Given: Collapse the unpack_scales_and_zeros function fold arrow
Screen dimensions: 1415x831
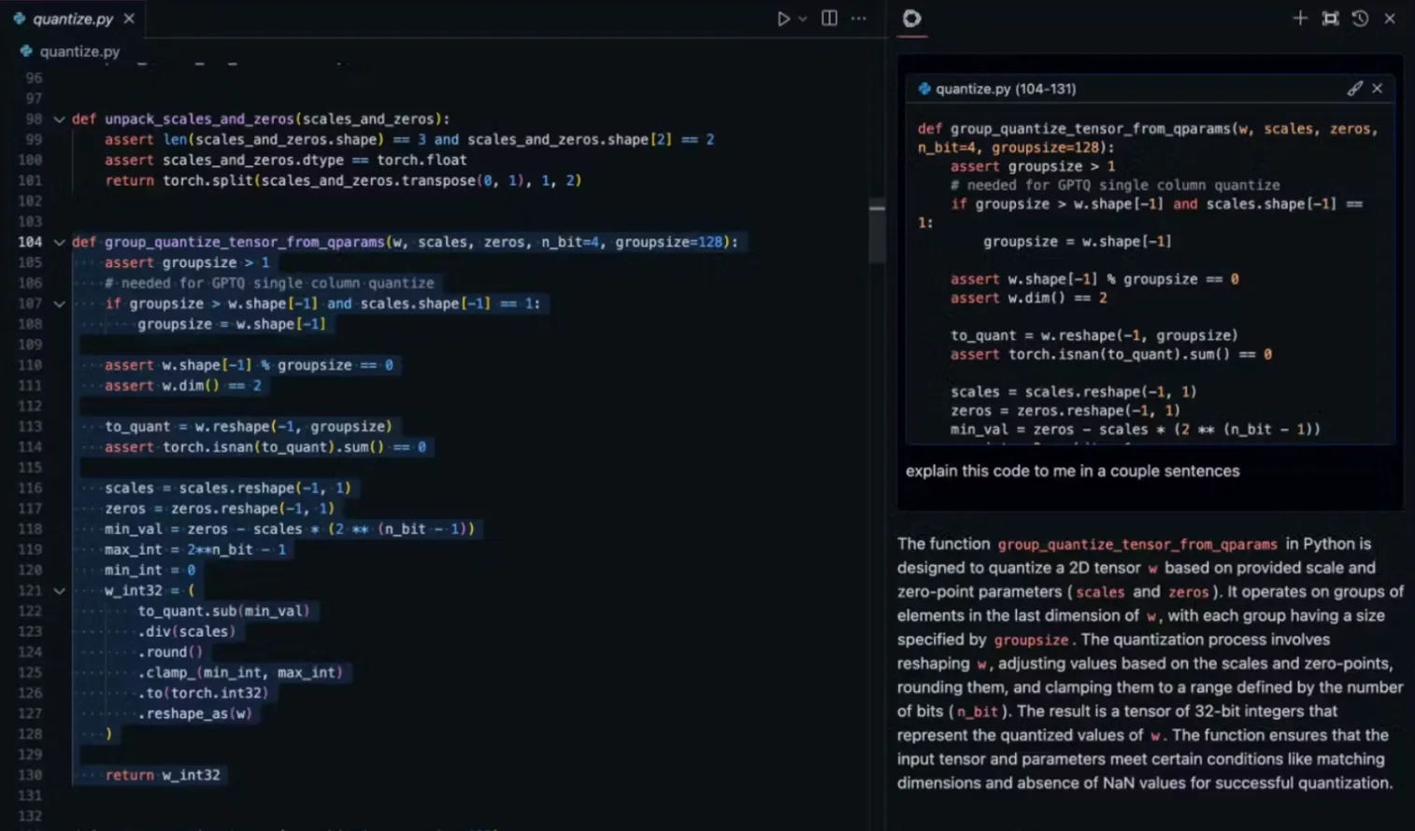Looking at the screenshot, I should pos(59,120).
